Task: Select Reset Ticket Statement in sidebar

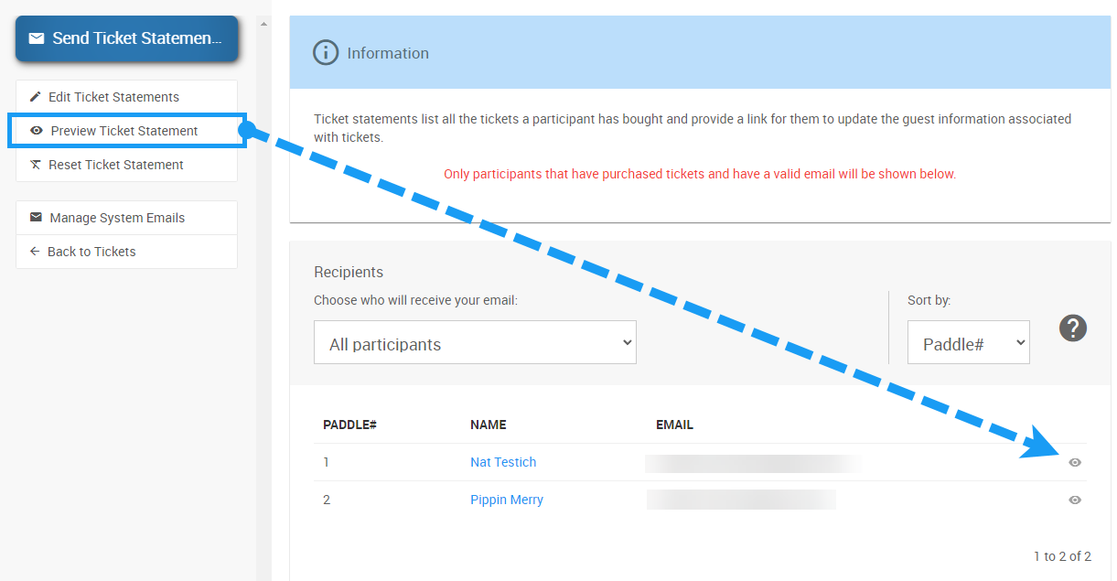Action: 116,165
